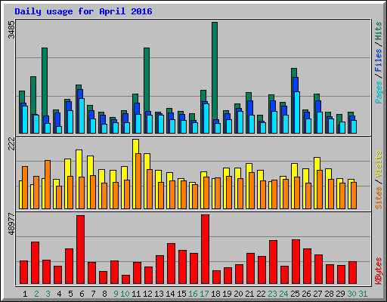
Task: Click the red KBytes bar for day 17
Action: [205, 249]
